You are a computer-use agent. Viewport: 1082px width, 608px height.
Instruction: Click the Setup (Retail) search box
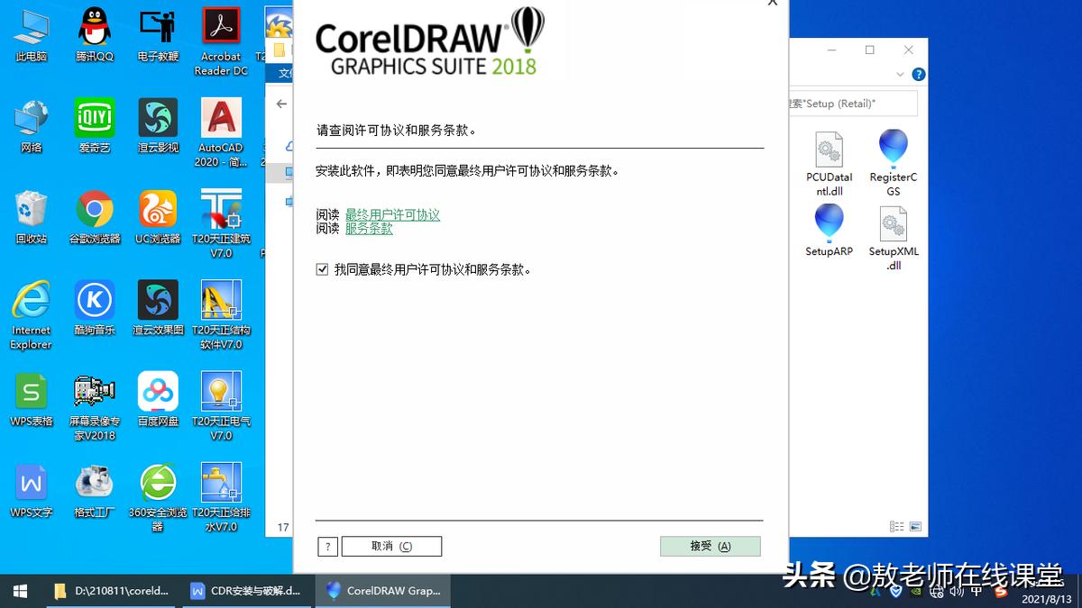tap(852, 103)
